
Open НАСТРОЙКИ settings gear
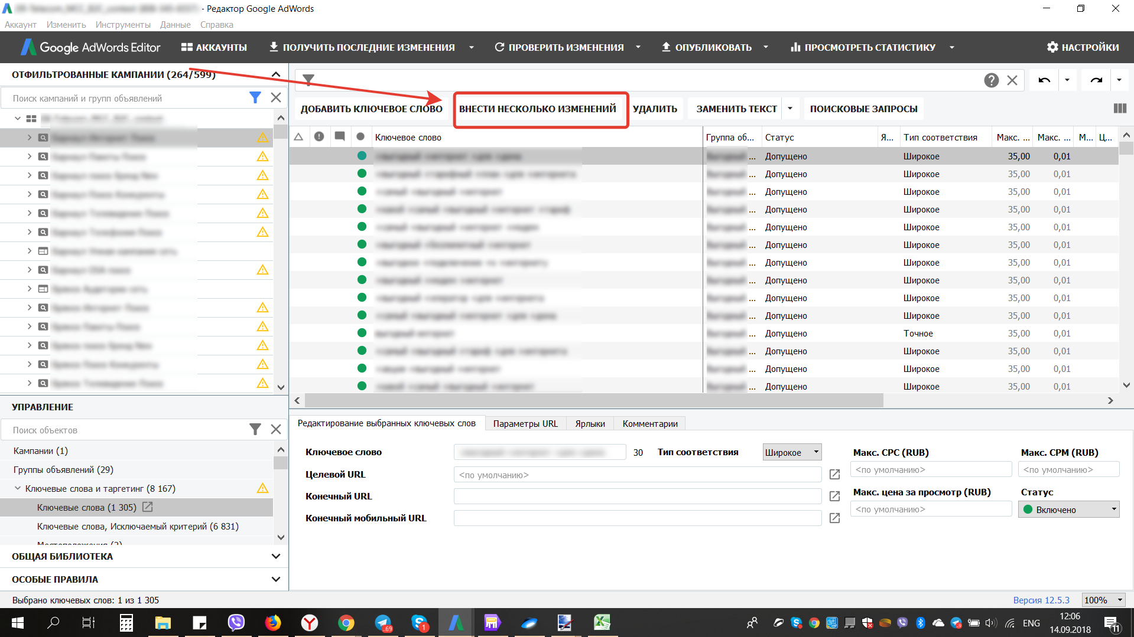(1083, 47)
